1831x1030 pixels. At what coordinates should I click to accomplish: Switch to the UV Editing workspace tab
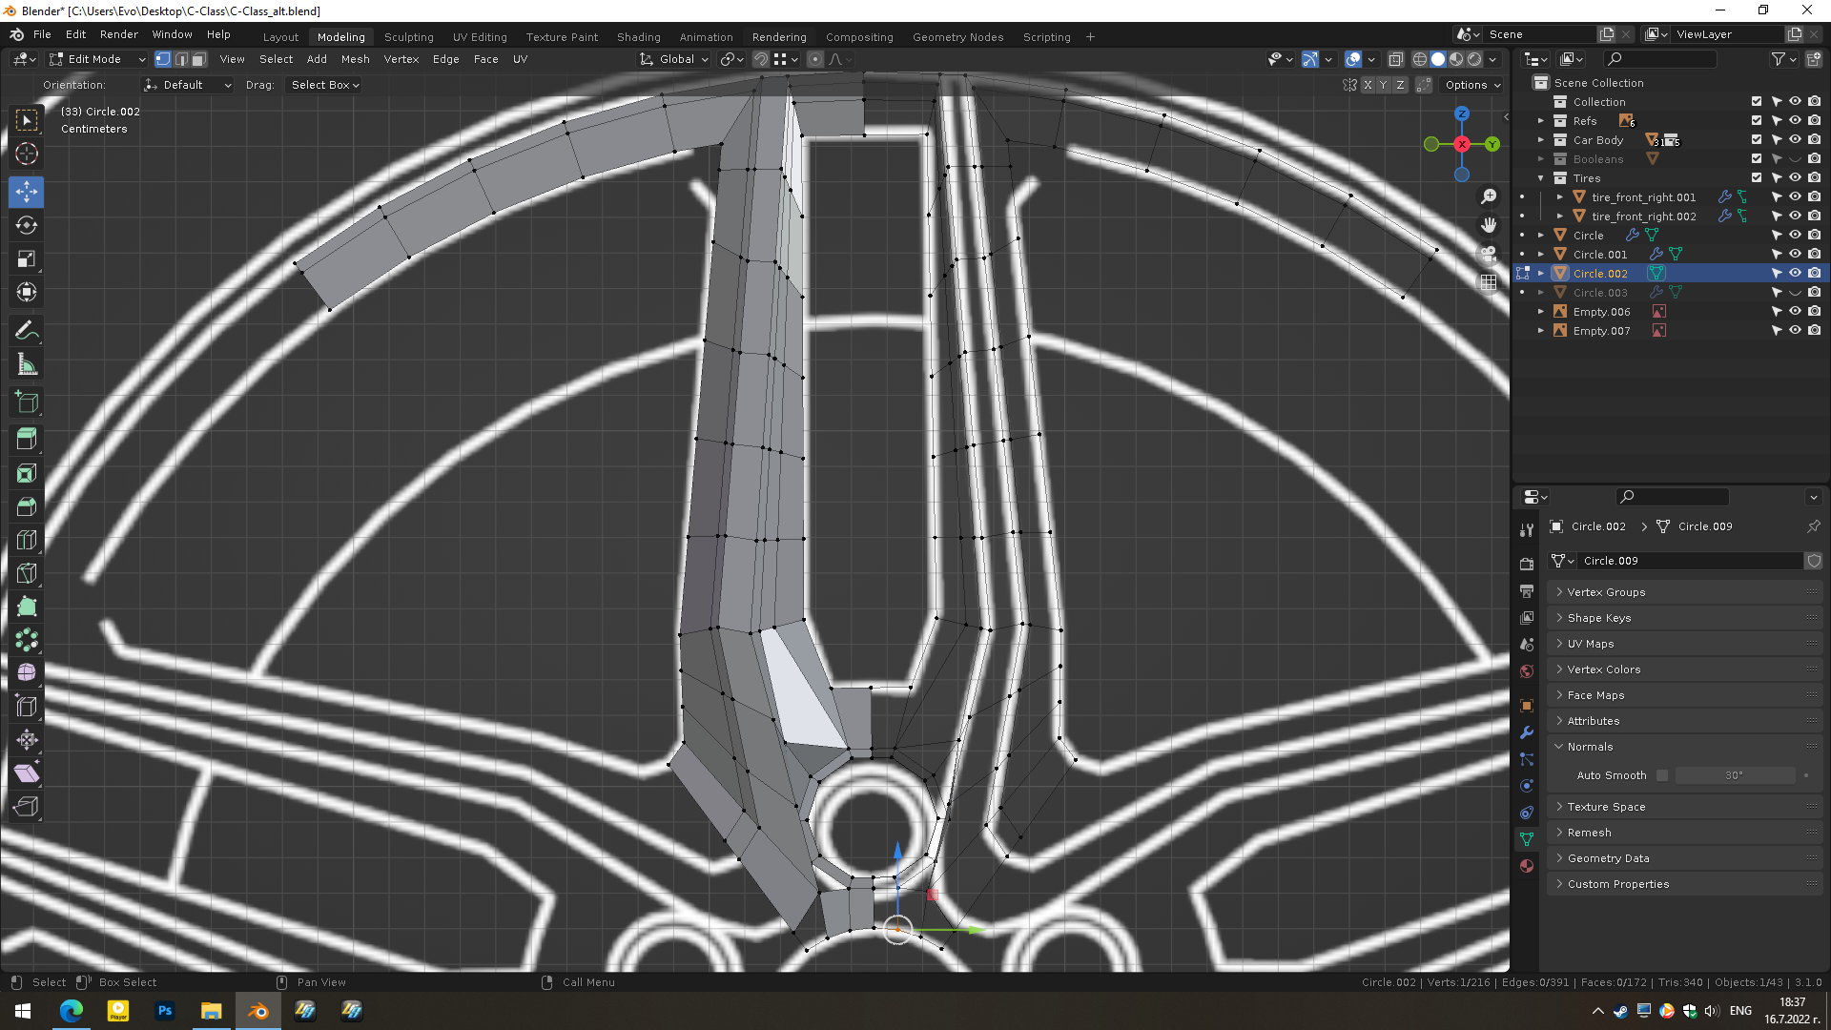[x=480, y=37]
